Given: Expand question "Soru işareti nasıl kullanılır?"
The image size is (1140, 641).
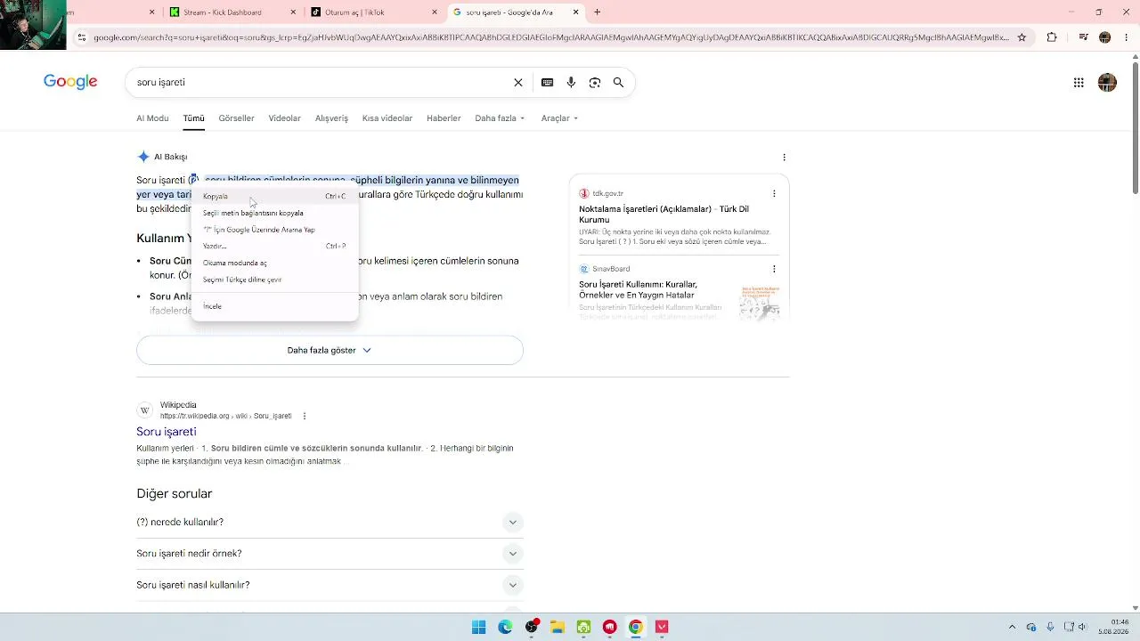Looking at the screenshot, I should [330, 585].
